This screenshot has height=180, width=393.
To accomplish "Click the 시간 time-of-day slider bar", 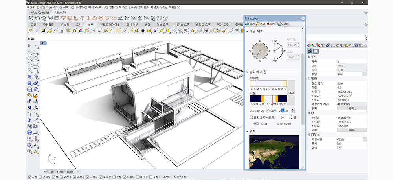I will [x=268, y=98].
